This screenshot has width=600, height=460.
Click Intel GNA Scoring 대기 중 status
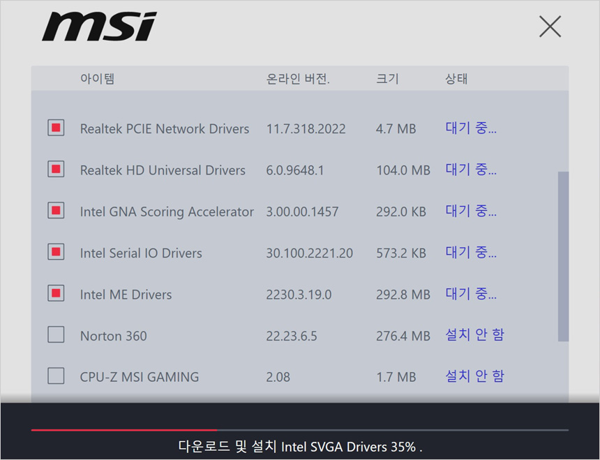(471, 211)
